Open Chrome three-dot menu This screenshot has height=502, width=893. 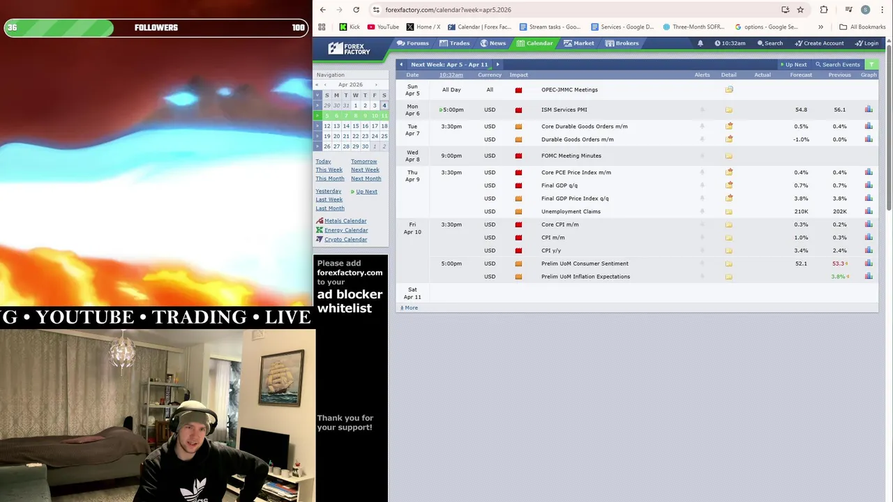coord(883,10)
